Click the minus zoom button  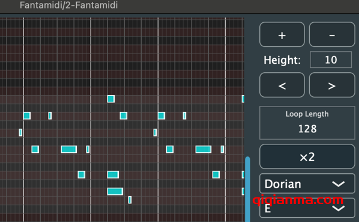[x=332, y=34]
